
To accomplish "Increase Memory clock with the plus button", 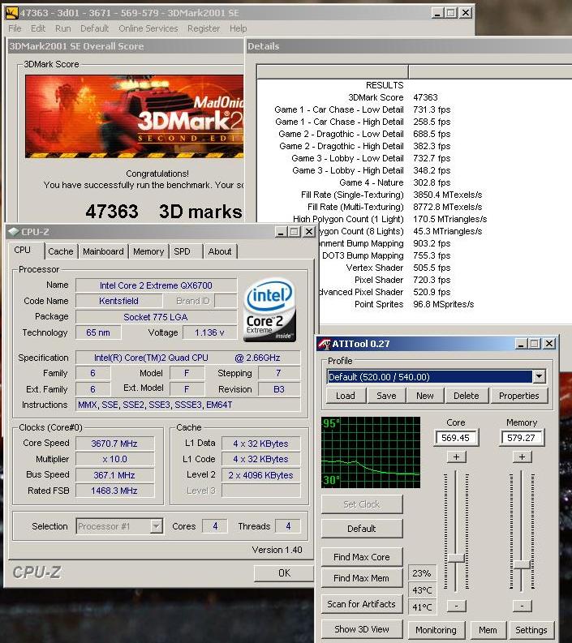I will pos(522,457).
